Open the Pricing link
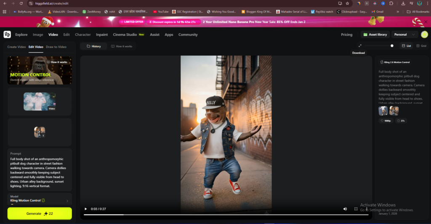 [x=346, y=34]
